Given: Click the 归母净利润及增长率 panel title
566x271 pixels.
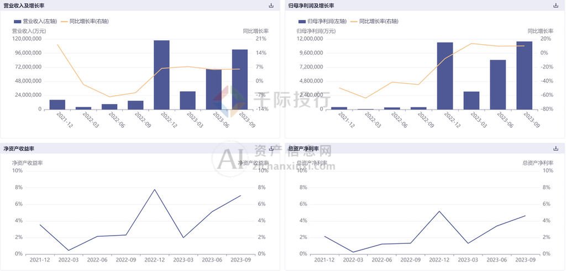Looking at the screenshot, I should 311,6.
